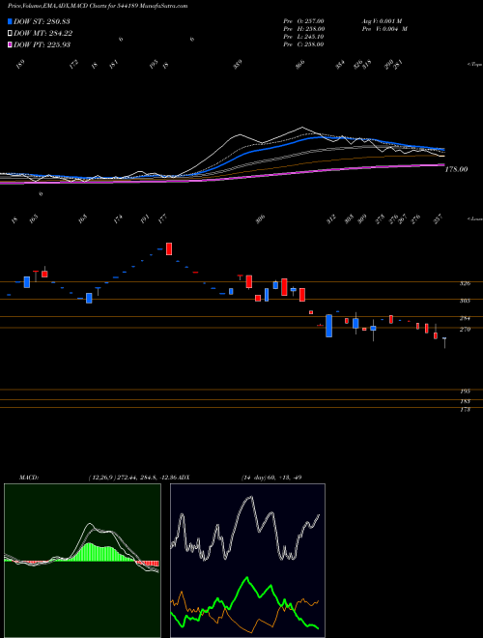Image resolution: width=483 pixels, height=638 pixels.
Task: Click the 270 price level on right axis
Action: (x=465, y=330)
